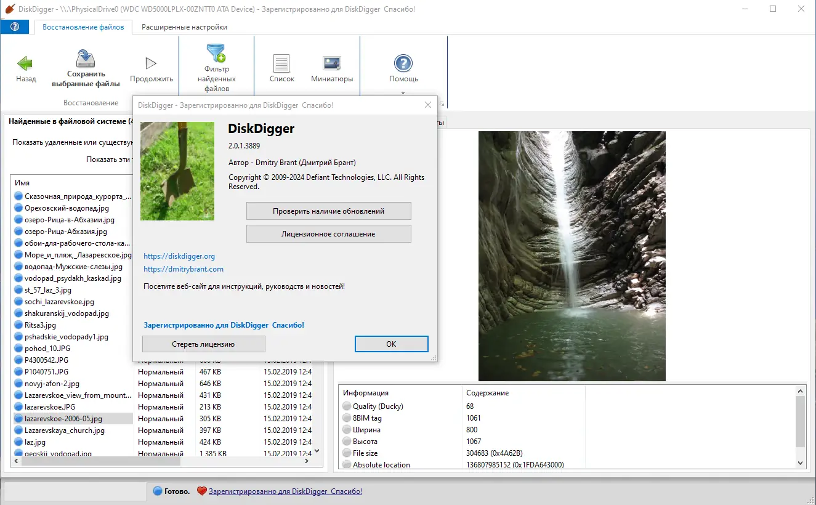Click the Ширина row value 800
816x505 pixels.
pyautogui.click(x=472, y=430)
